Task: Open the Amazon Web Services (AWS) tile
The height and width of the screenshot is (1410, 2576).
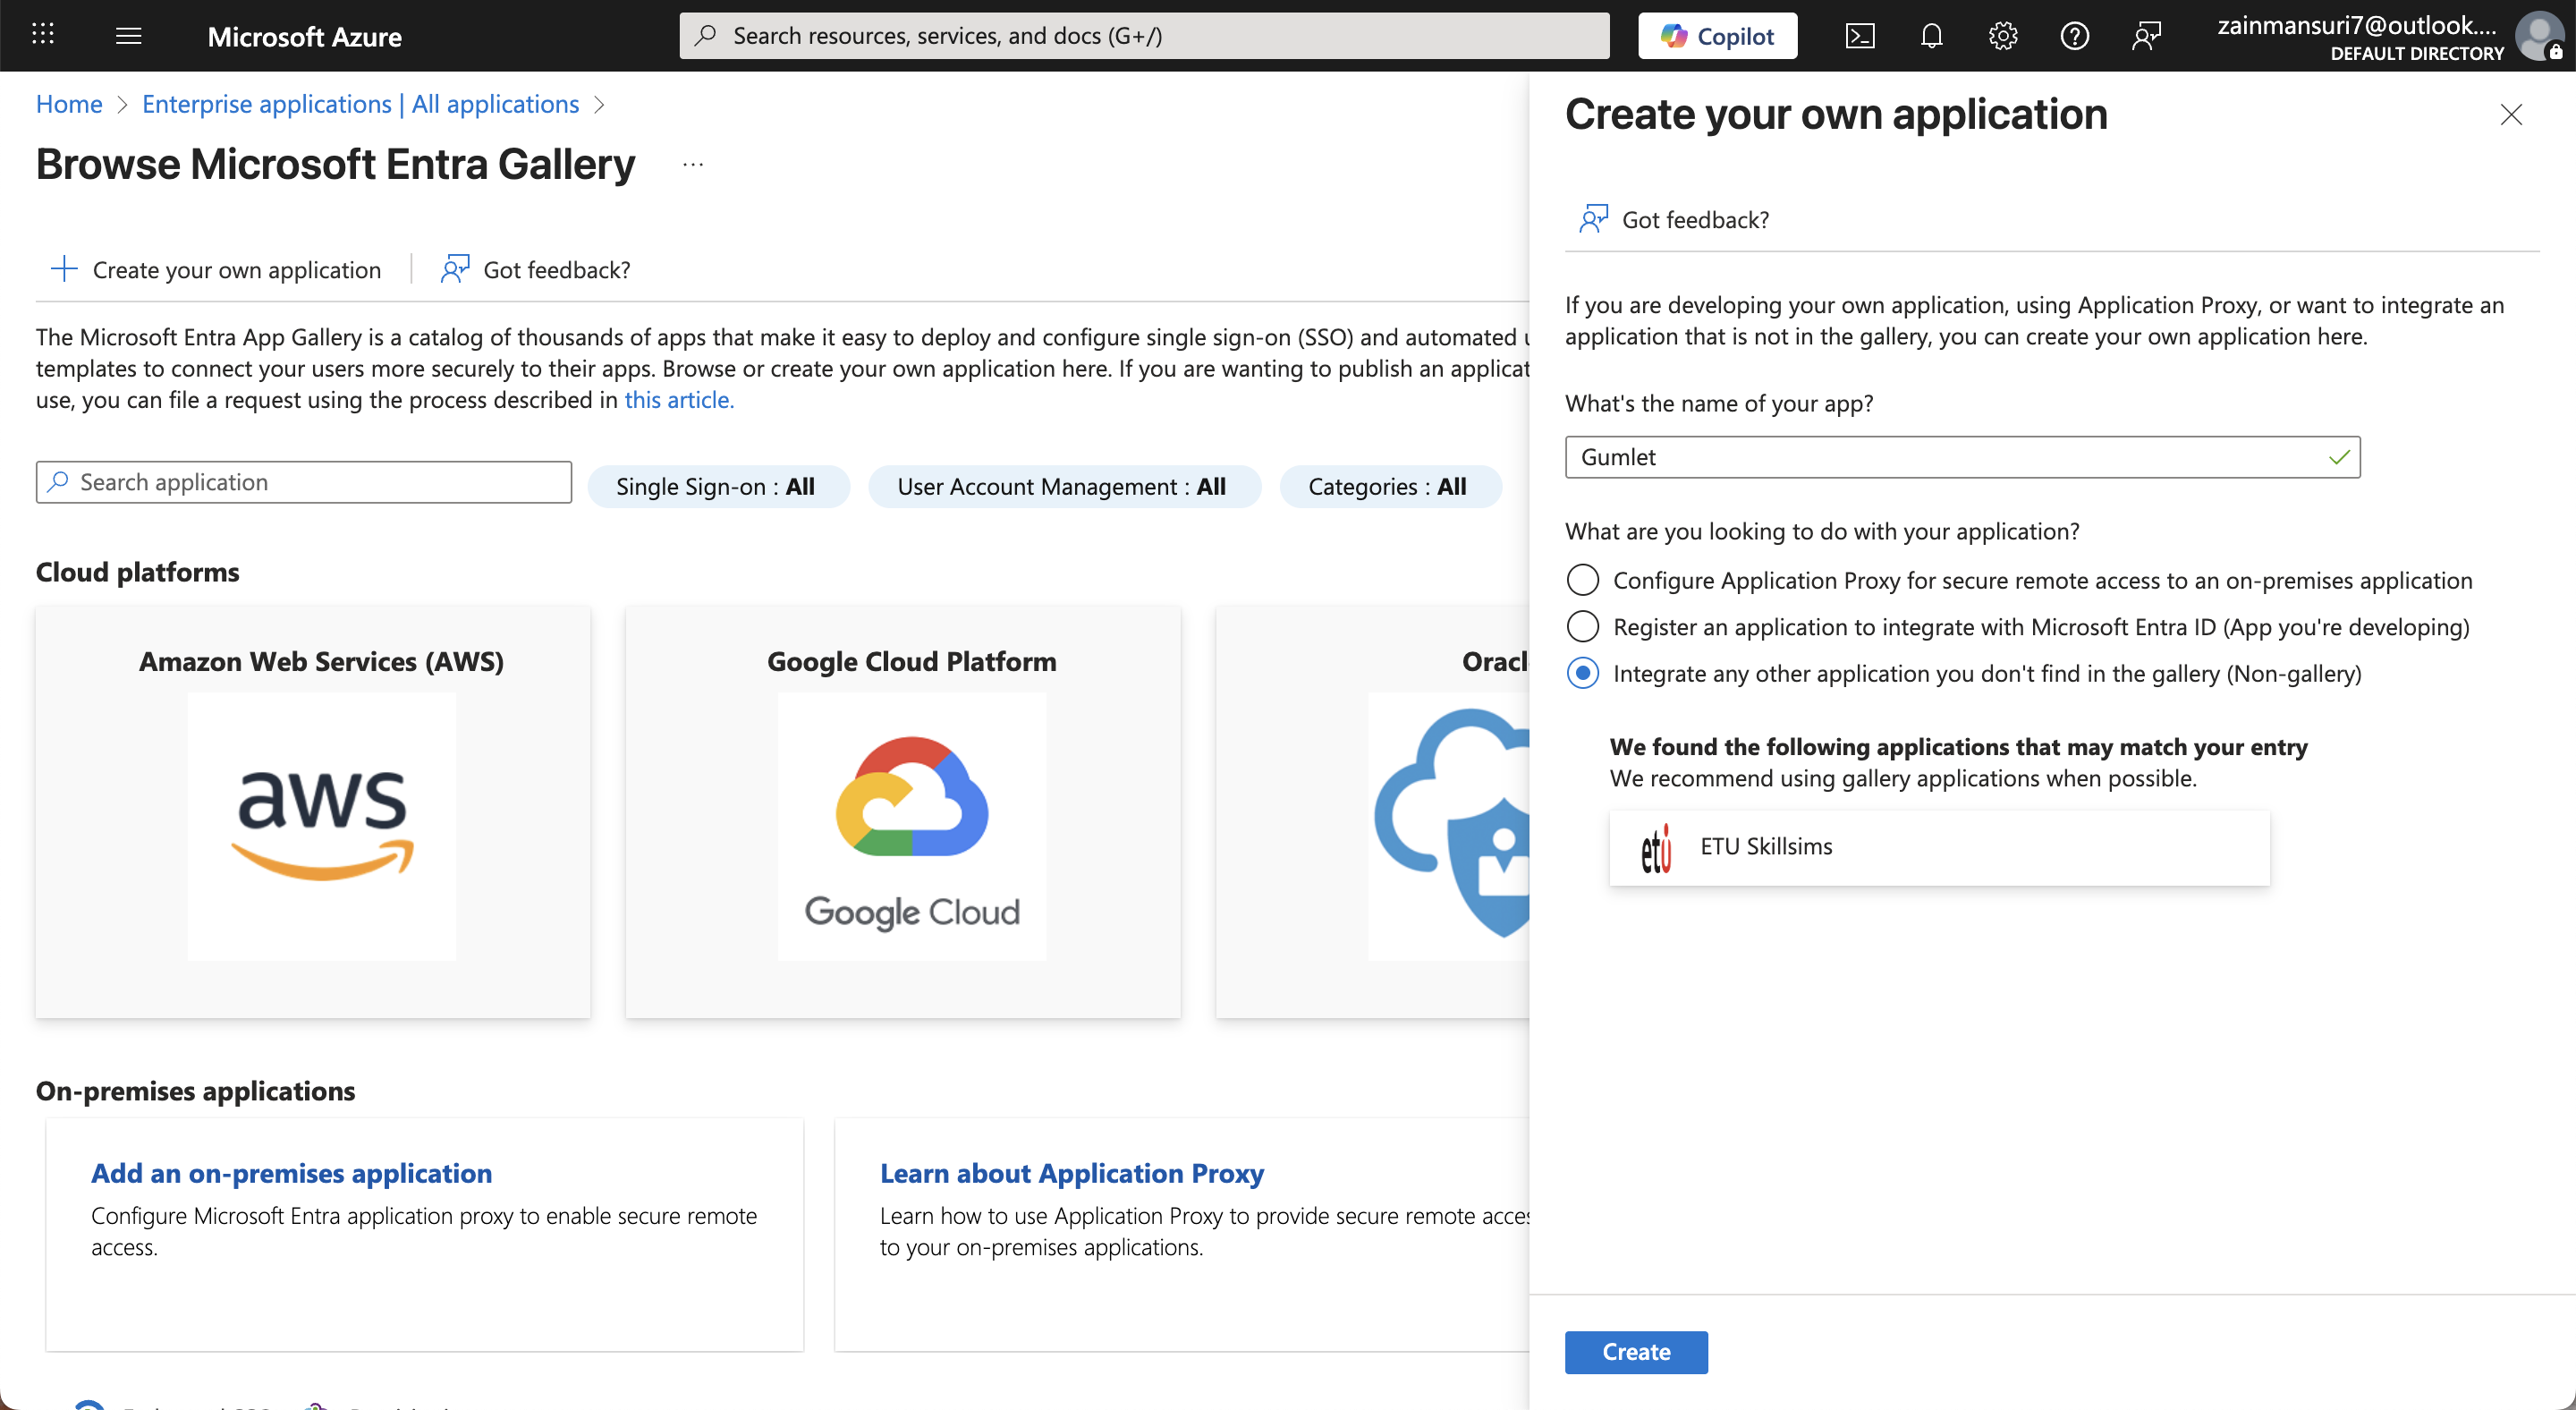Action: click(x=313, y=812)
